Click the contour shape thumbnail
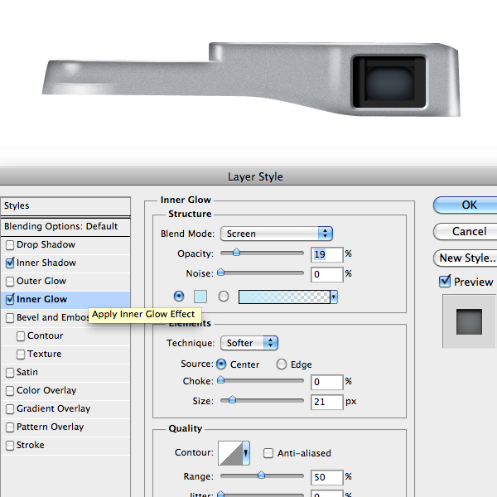Viewport: 497px width, 497px height. 230,453
